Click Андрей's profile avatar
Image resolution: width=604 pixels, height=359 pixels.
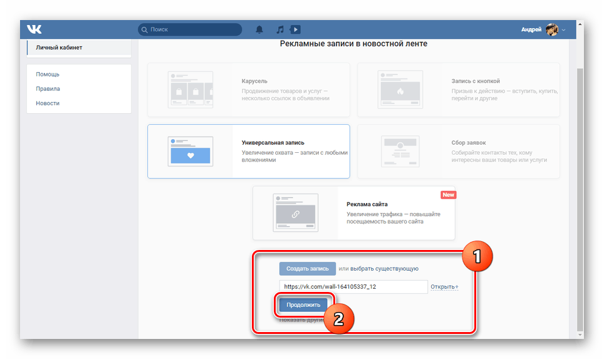[552, 29]
